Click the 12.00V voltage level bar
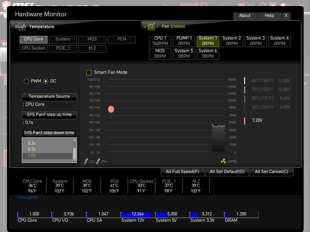 point(245,81)
